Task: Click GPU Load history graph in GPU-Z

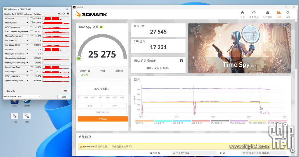Action: point(56,49)
